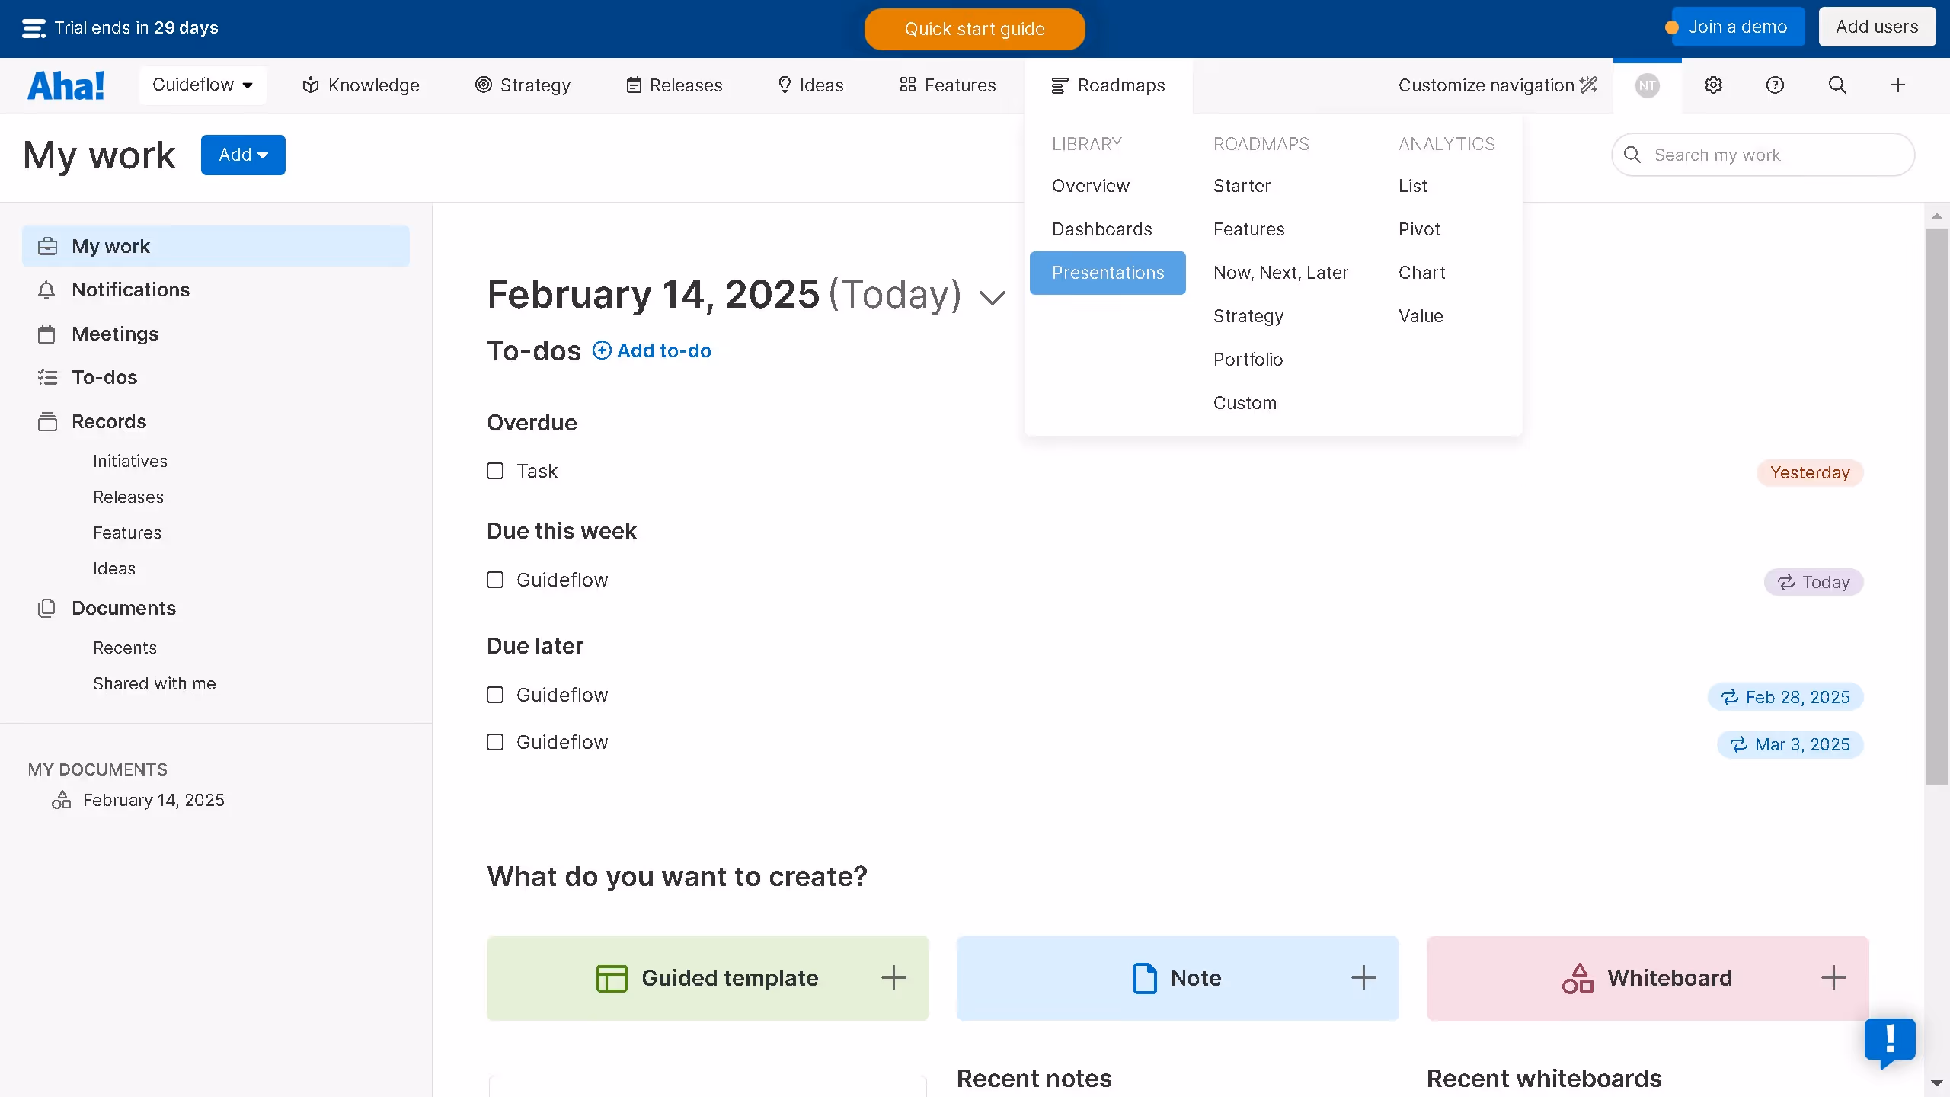Select Presentations in the Roadmaps menu
This screenshot has height=1097, width=1950.
point(1108,273)
